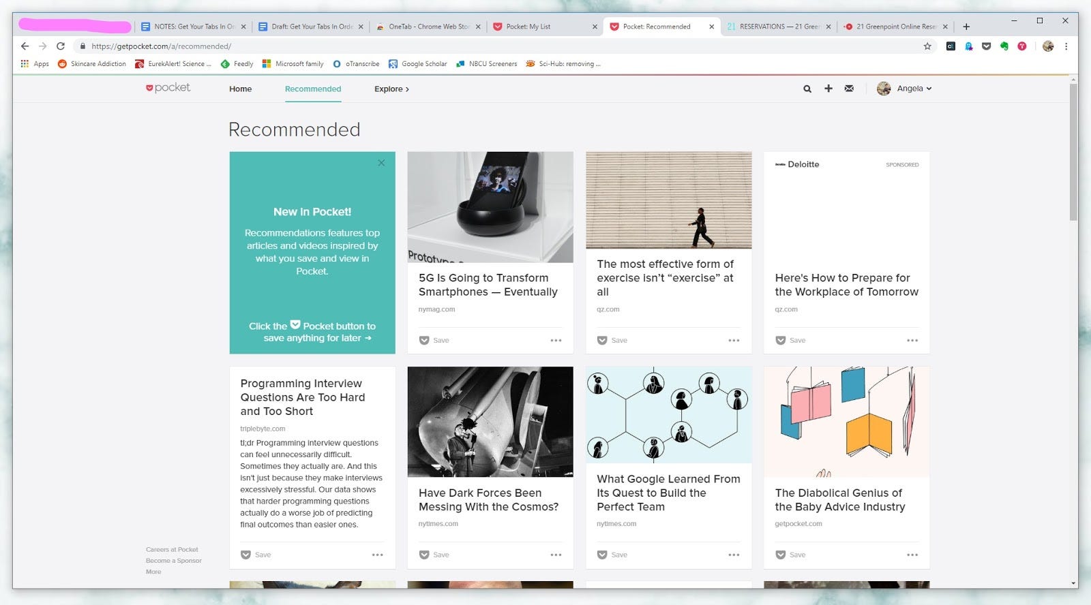This screenshot has height=605, width=1091.
Task: Open the Google Scholar bookmark
Action: (x=418, y=64)
